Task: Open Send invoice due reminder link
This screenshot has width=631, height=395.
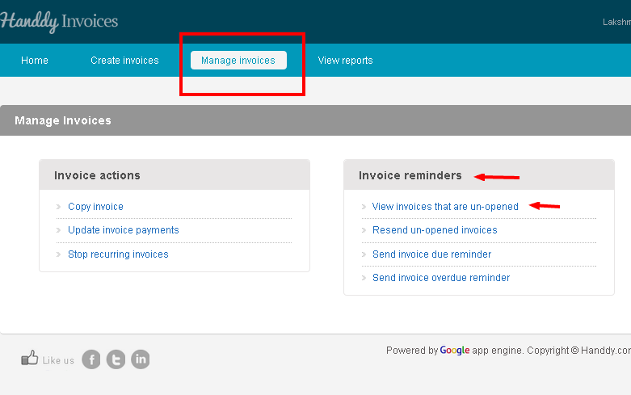Action: tap(431, 254)
